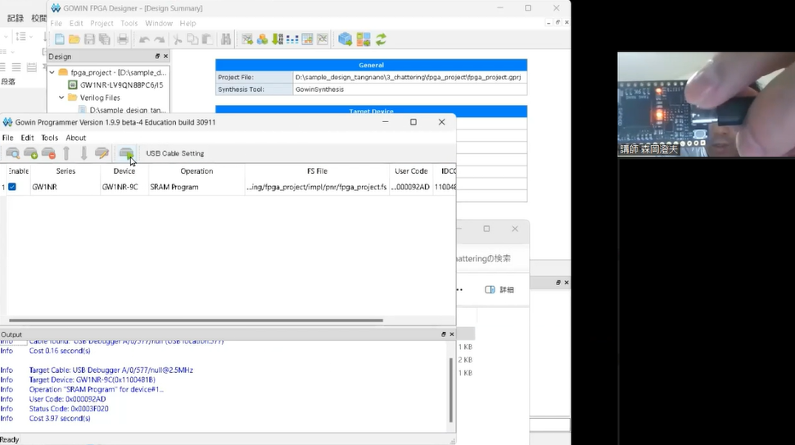This screenshot has width=795, height=445.
Task: Click the horizontal scrollbar under the device table
Action: coord(196,320)
